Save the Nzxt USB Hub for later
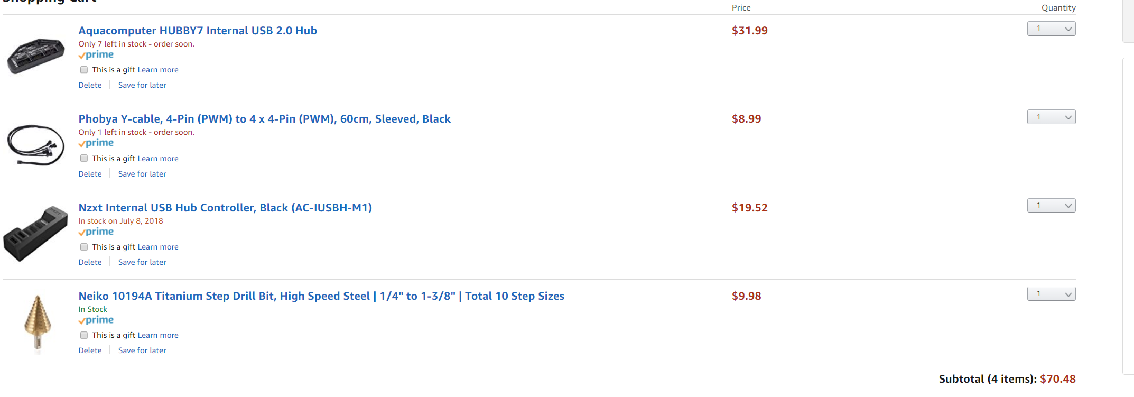The width and height of the screenshot is (1134, 397). tap(142, 262)
